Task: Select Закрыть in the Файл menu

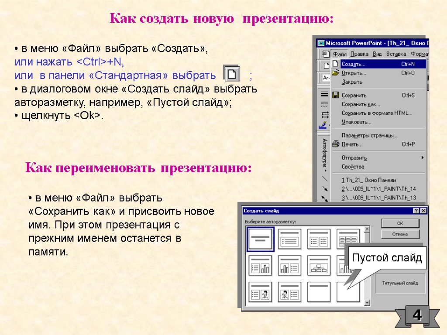Action: pyautogui.click(x=378, y=82)
